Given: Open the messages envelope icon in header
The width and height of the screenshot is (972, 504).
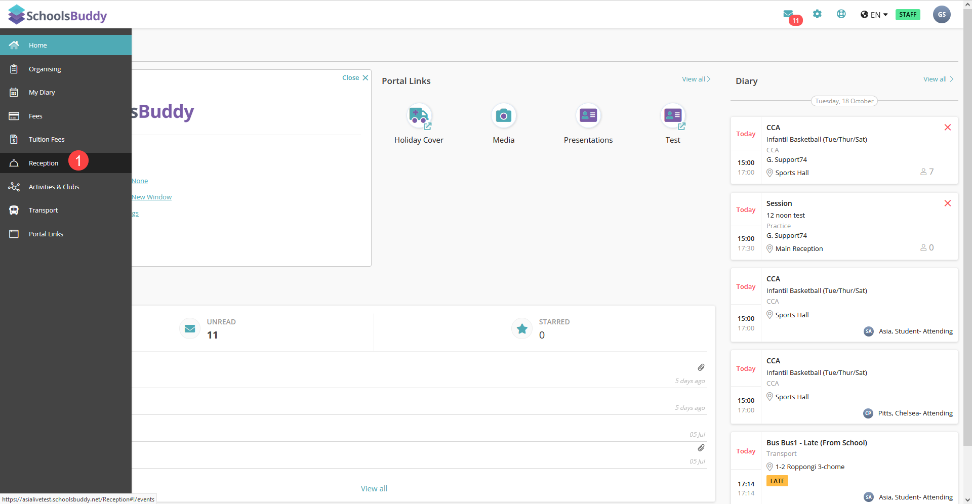Looking at the screenshot, I should point(788,14).
